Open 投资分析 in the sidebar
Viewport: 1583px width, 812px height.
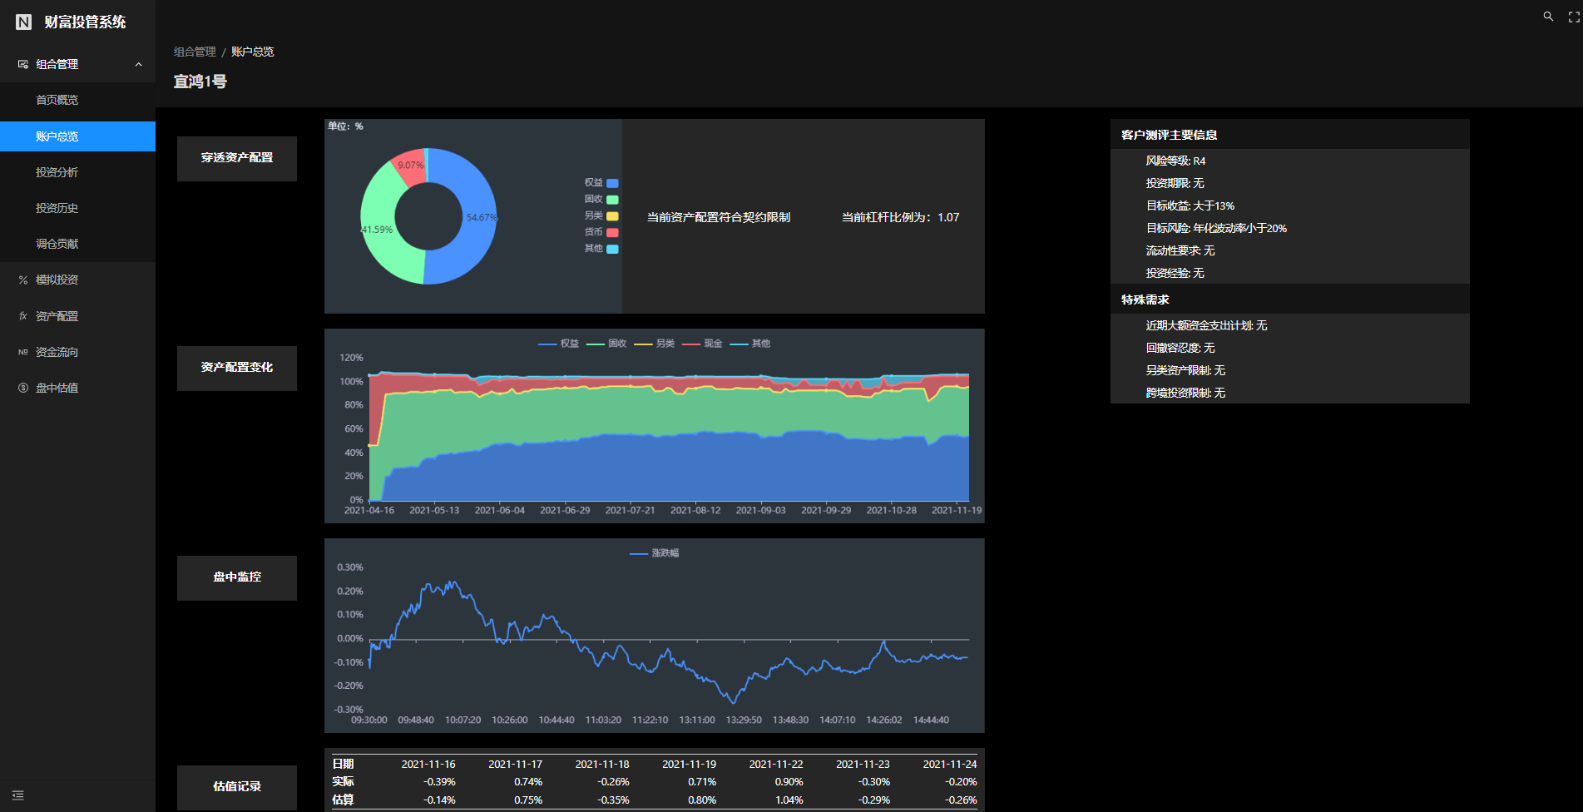pyautogui.click(x=77, y=172)
